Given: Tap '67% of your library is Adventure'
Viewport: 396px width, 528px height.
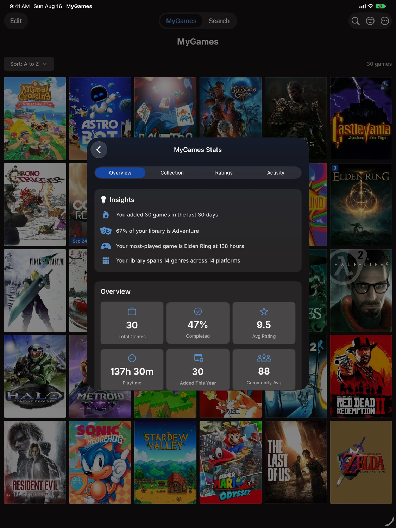Looking at the screenshot, I should click(157, 231).
